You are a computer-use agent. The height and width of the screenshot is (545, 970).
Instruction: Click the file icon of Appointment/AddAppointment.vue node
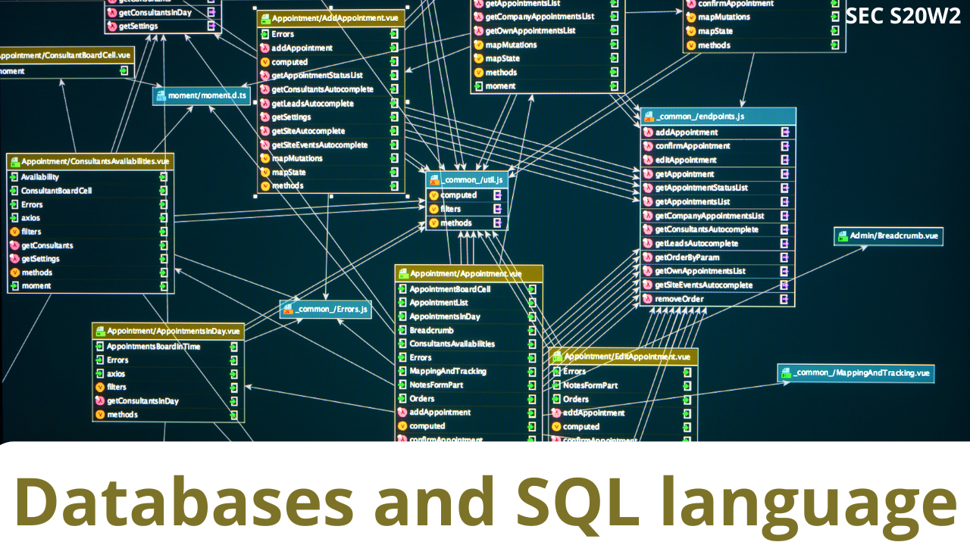pos(265,19)
